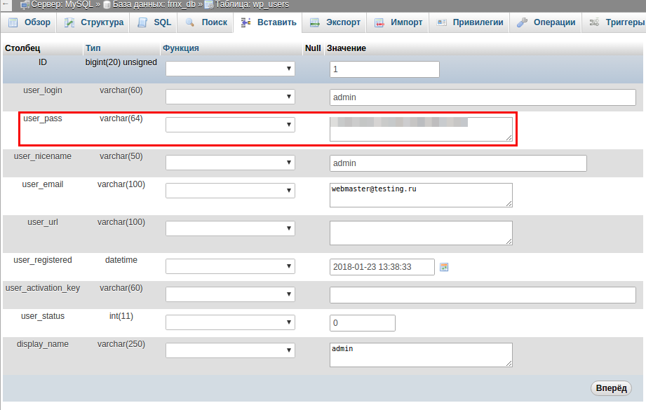Click the Функция column header link
This screenshot has height=410, width=646.
[x=180, y=48]
